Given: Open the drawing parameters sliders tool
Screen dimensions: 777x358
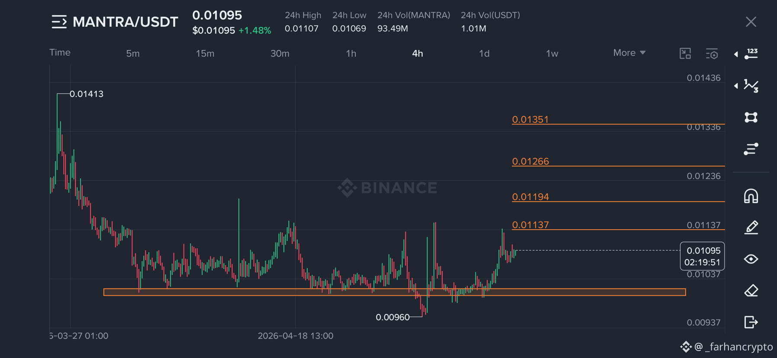Looking at the screenshot, I should (751, 149).
